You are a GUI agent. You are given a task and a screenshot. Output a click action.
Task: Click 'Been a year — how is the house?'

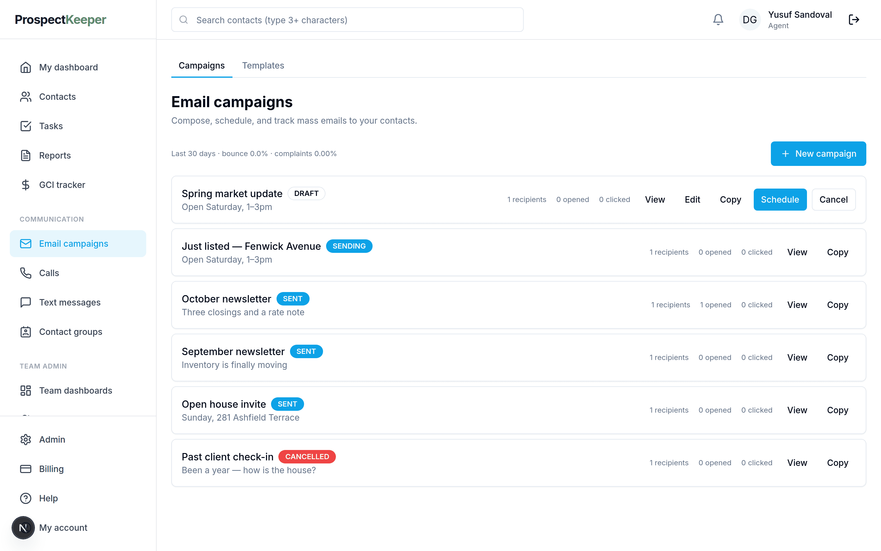click(x=249, y=470)
